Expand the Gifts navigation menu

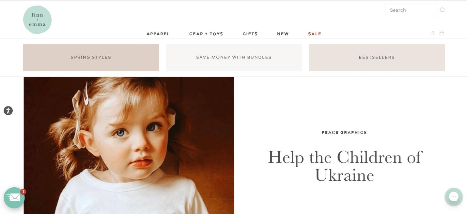(x=250, y=34)
